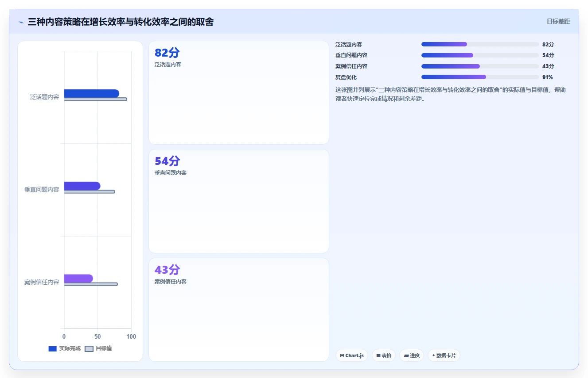Click the 垂直问题内容 label in the progress list
This screenshot has height=378, width=588.
coord(351,55)
